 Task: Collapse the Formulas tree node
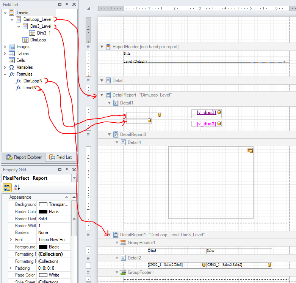[5, 74]
